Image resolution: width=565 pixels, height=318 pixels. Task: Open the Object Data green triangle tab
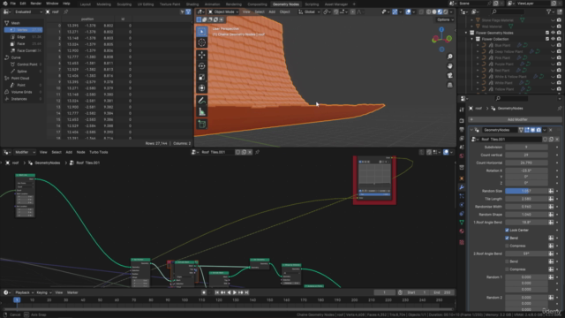coord(462,222)
